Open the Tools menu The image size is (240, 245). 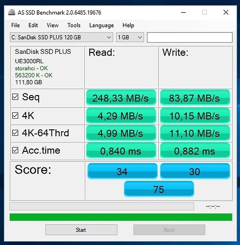click(74, 25)
